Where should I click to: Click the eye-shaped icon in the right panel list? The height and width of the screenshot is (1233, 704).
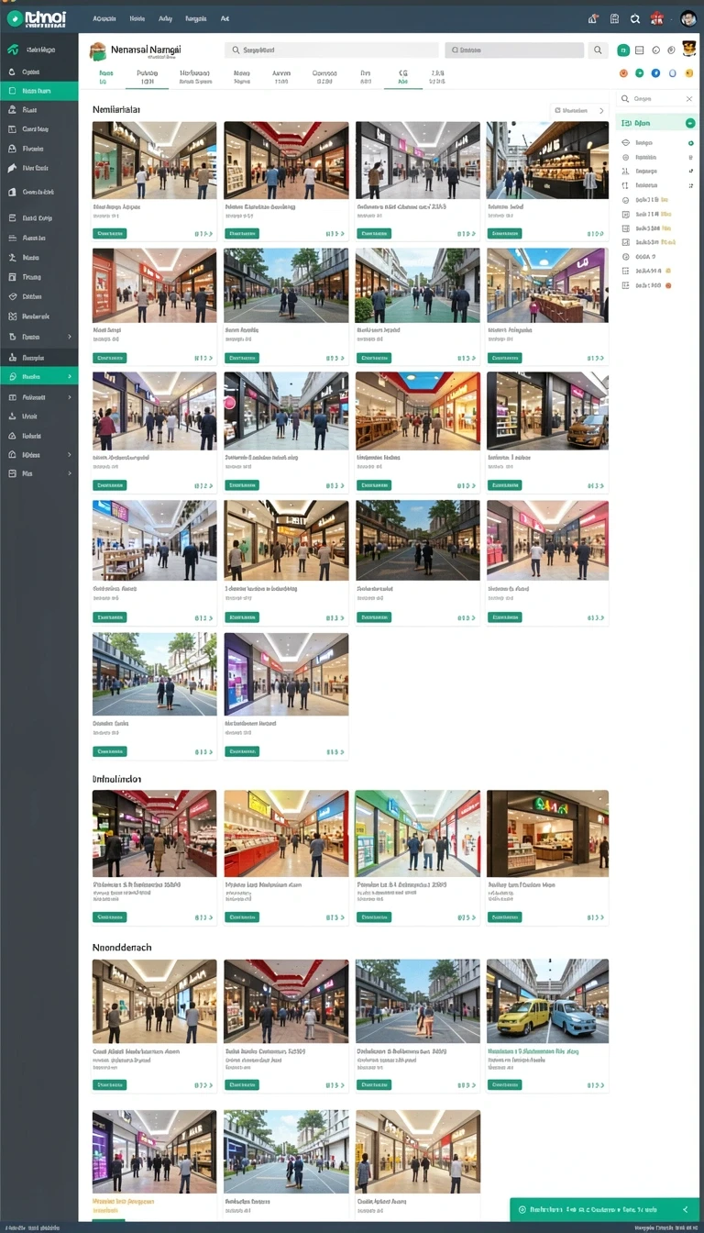(x=625, y=143)
